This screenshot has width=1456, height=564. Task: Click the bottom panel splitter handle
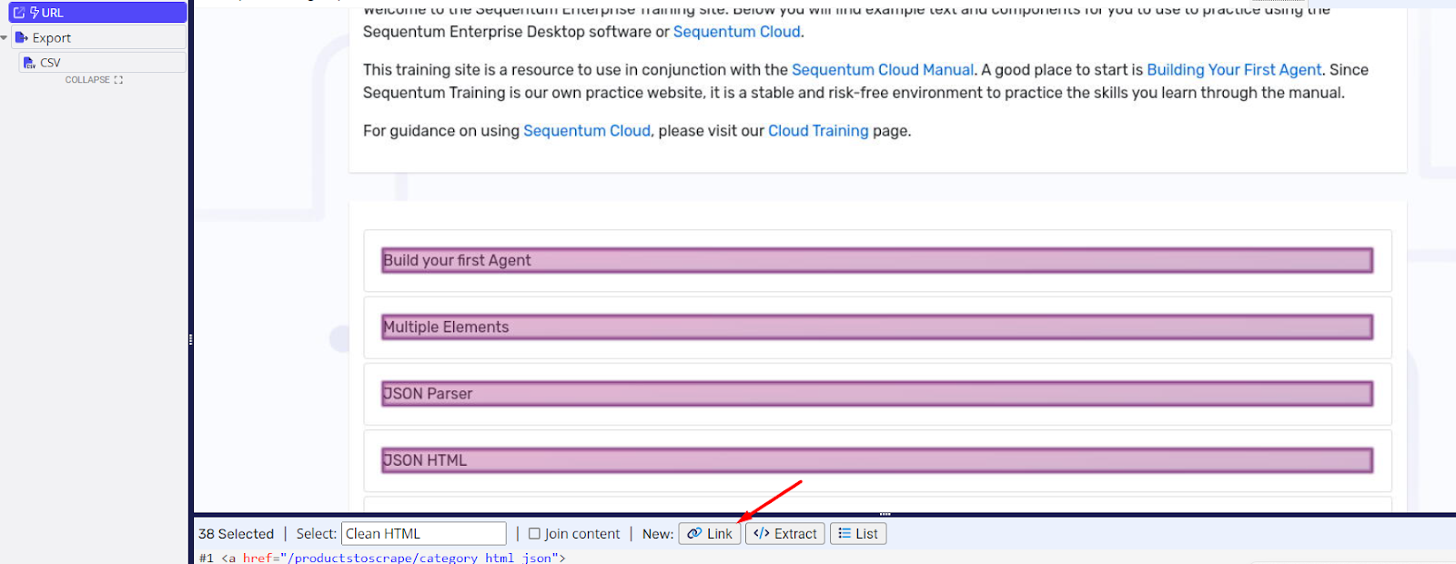click(x=885, y=514)
